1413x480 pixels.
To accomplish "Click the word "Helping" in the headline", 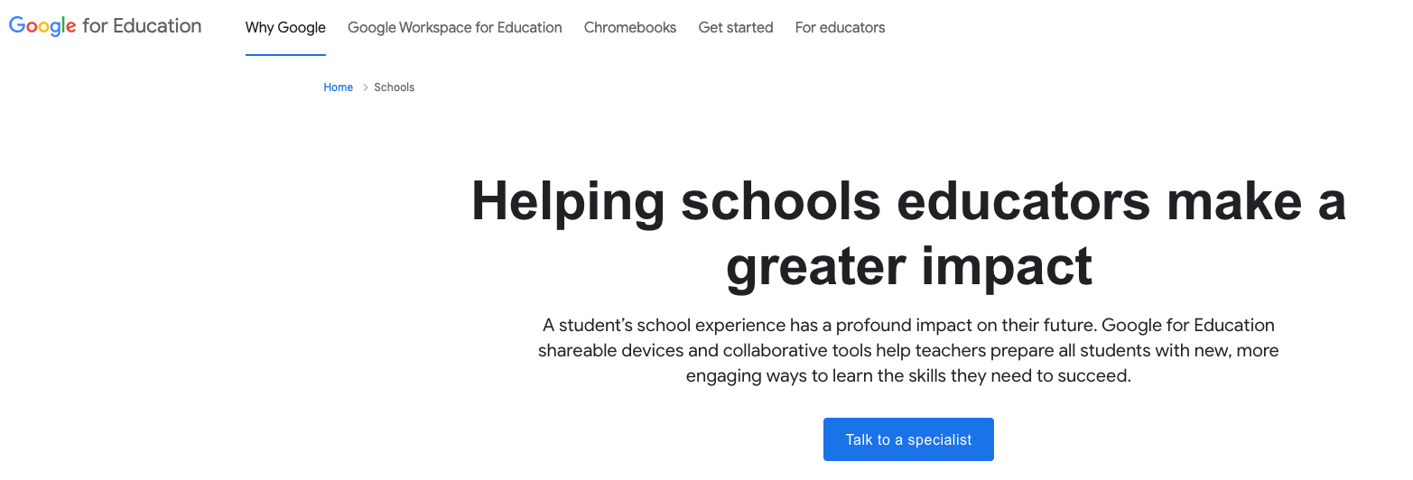I will click(x=568, y=202).
